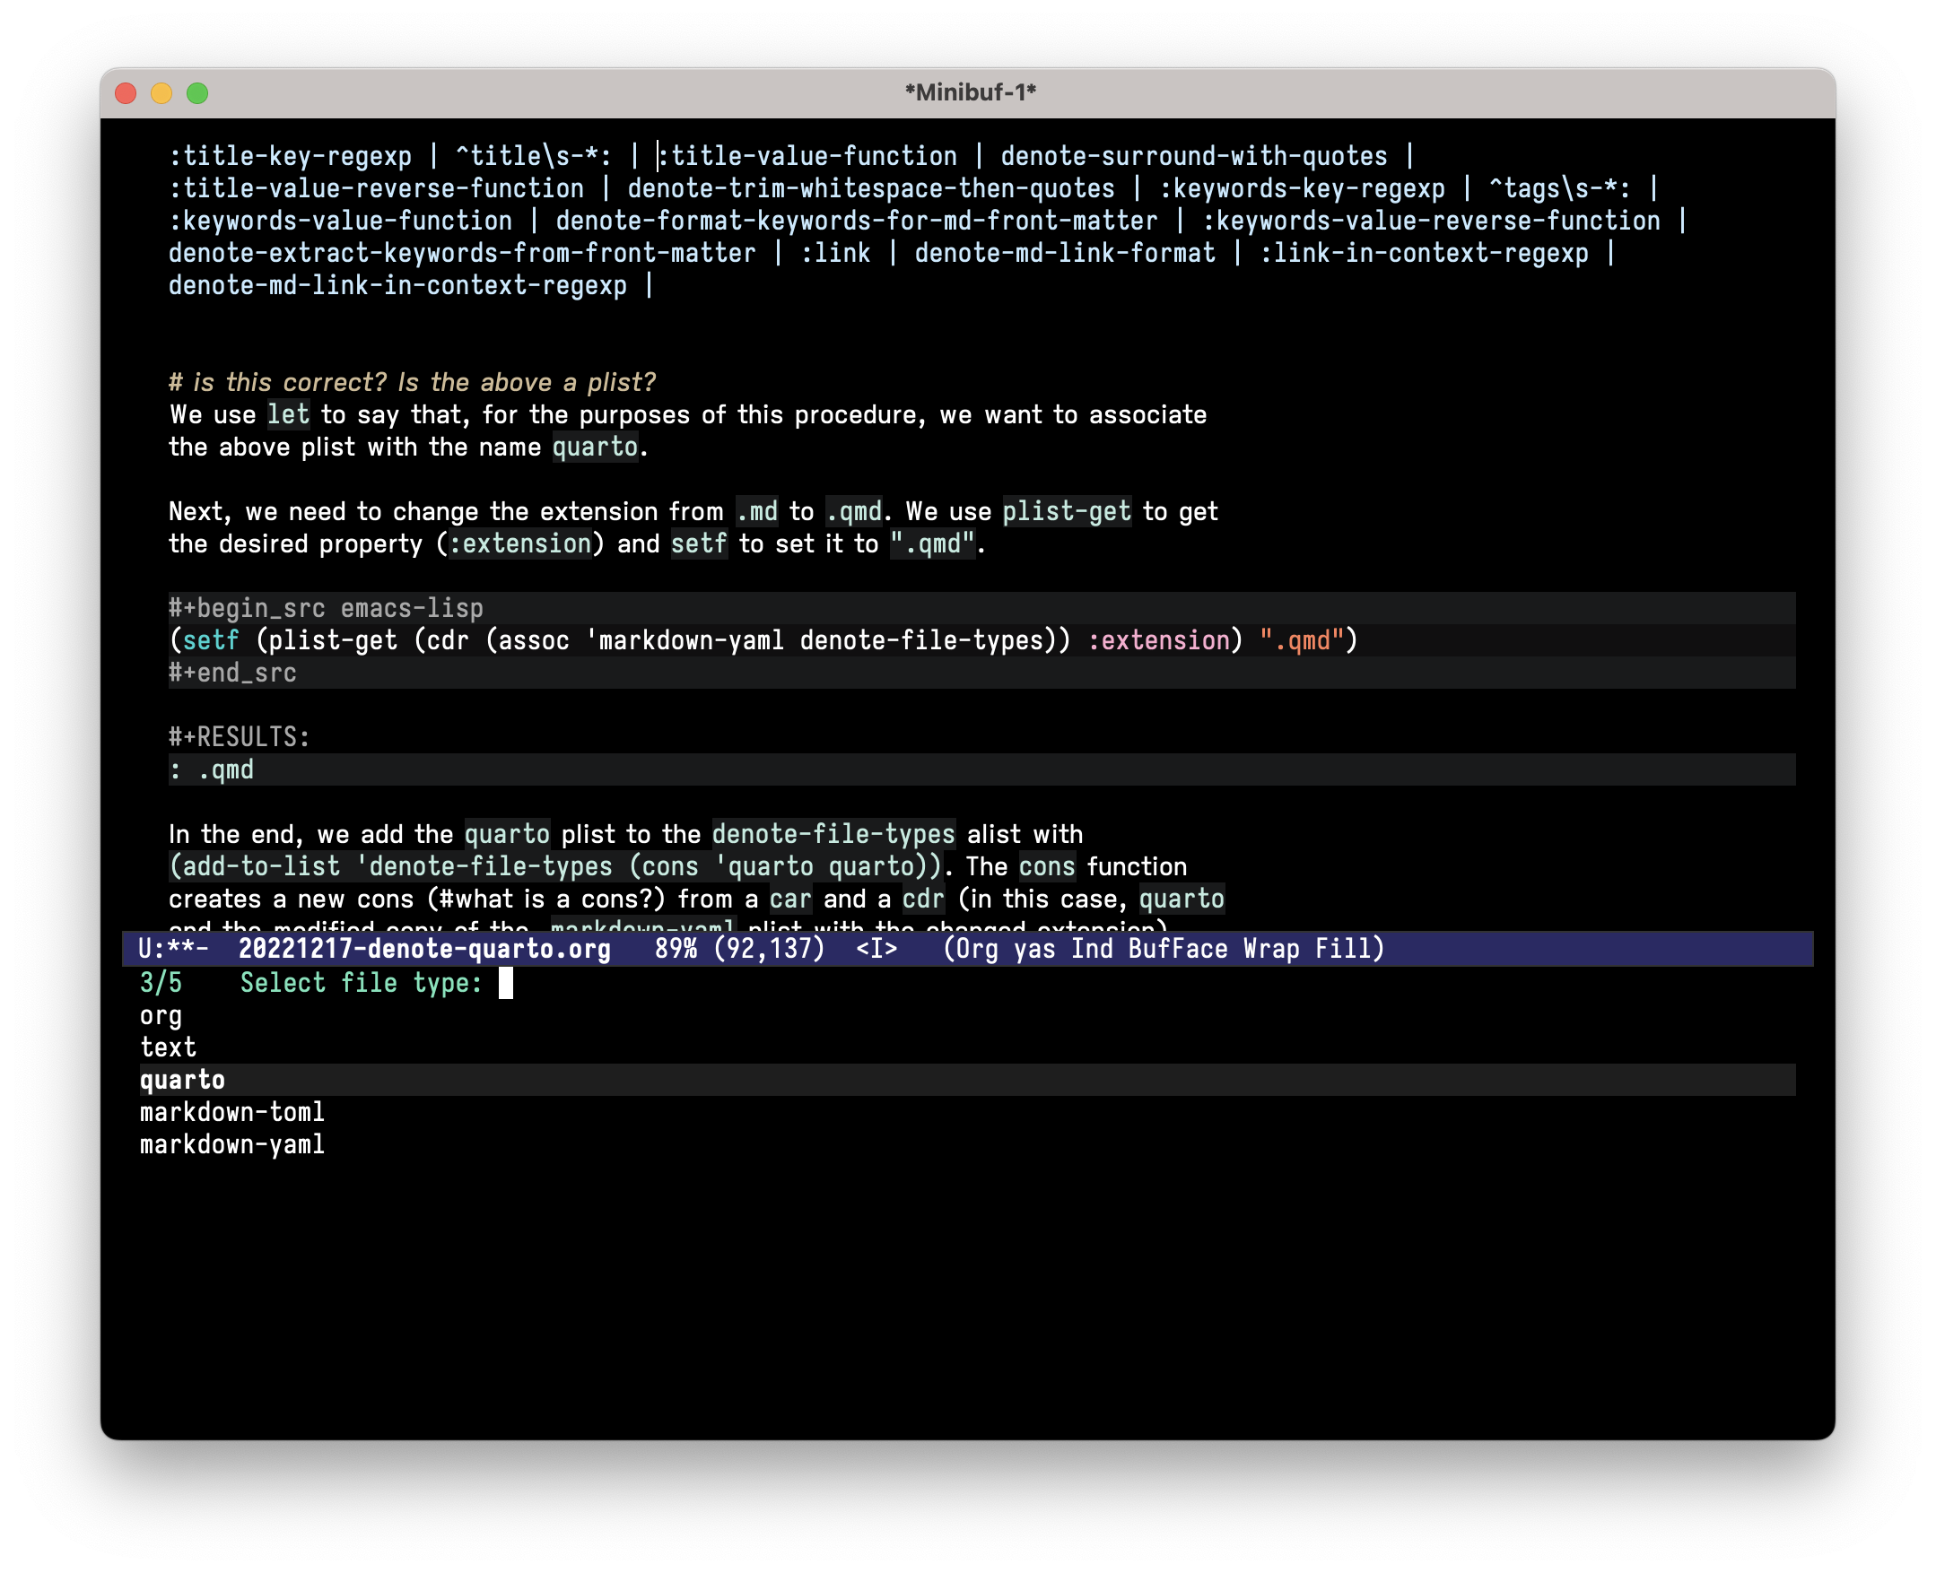Click the <I> state indicator in mode line
This screenshot has height=1573, width=1936.
pyautogui.click(x=876, y=949)
